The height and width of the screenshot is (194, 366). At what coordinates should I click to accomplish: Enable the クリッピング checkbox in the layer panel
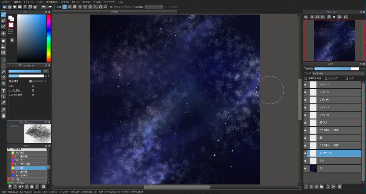click(x=326, y=78)
